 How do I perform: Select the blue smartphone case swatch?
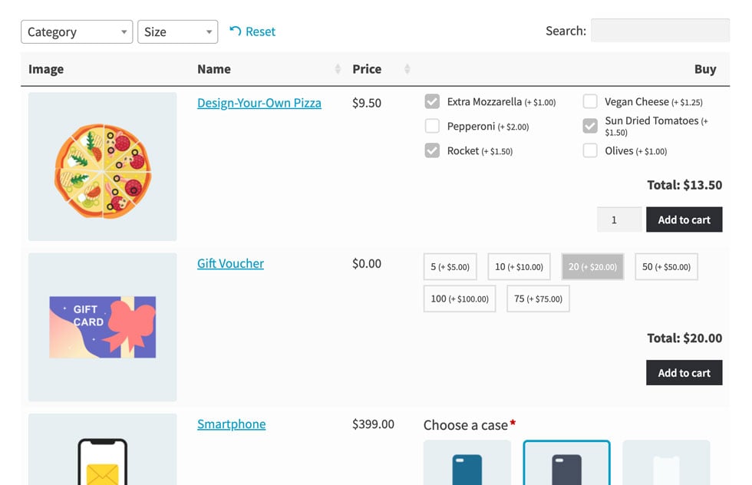466,464
